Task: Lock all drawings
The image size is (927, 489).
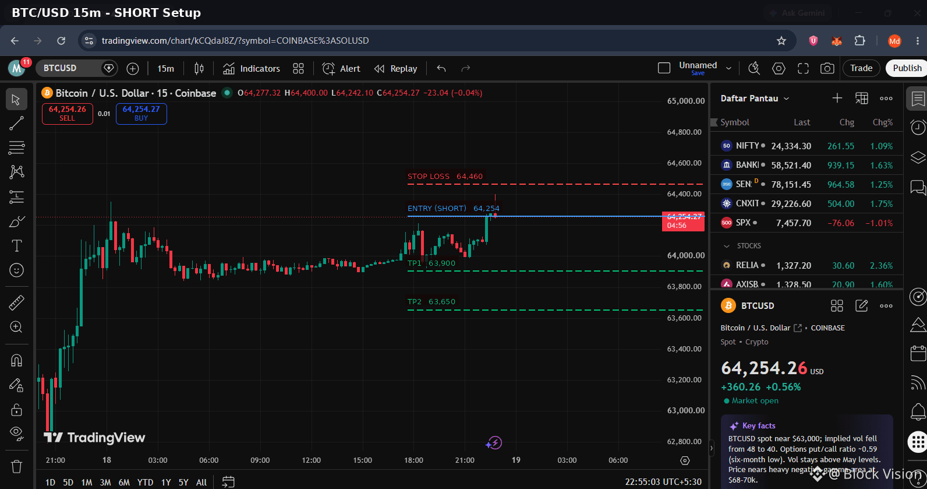Action: [16, 409]
